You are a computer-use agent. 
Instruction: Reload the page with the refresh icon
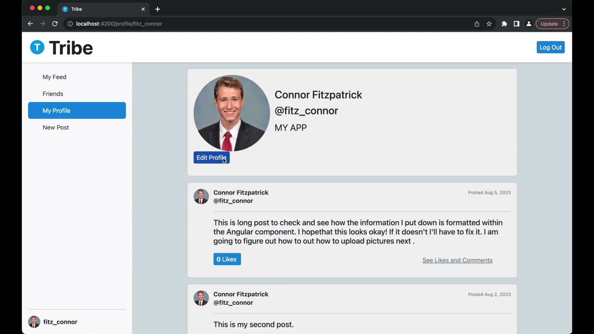click(55, 24)
